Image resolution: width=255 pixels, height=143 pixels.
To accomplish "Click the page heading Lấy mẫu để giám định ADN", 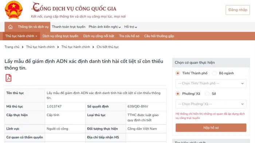I will tap(84, 65).
